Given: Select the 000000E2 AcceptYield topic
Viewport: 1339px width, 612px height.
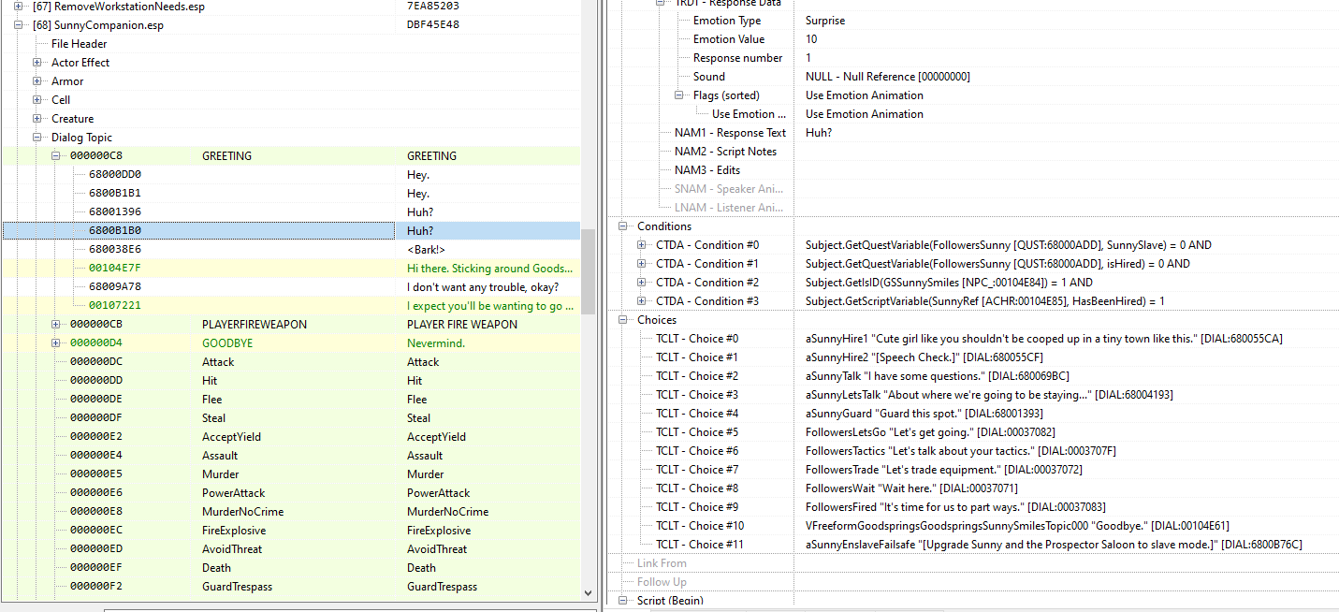Looking at the screenshot, I should [290, 437].
